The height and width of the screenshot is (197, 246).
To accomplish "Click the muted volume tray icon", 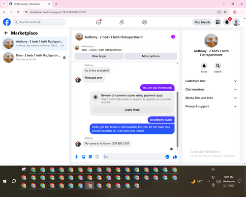I will 213,169.
